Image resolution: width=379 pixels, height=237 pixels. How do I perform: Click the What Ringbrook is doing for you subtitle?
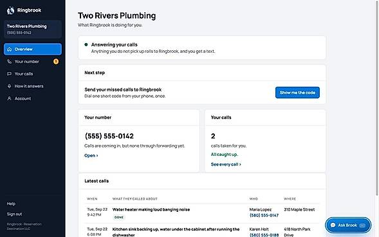(110, 25)
